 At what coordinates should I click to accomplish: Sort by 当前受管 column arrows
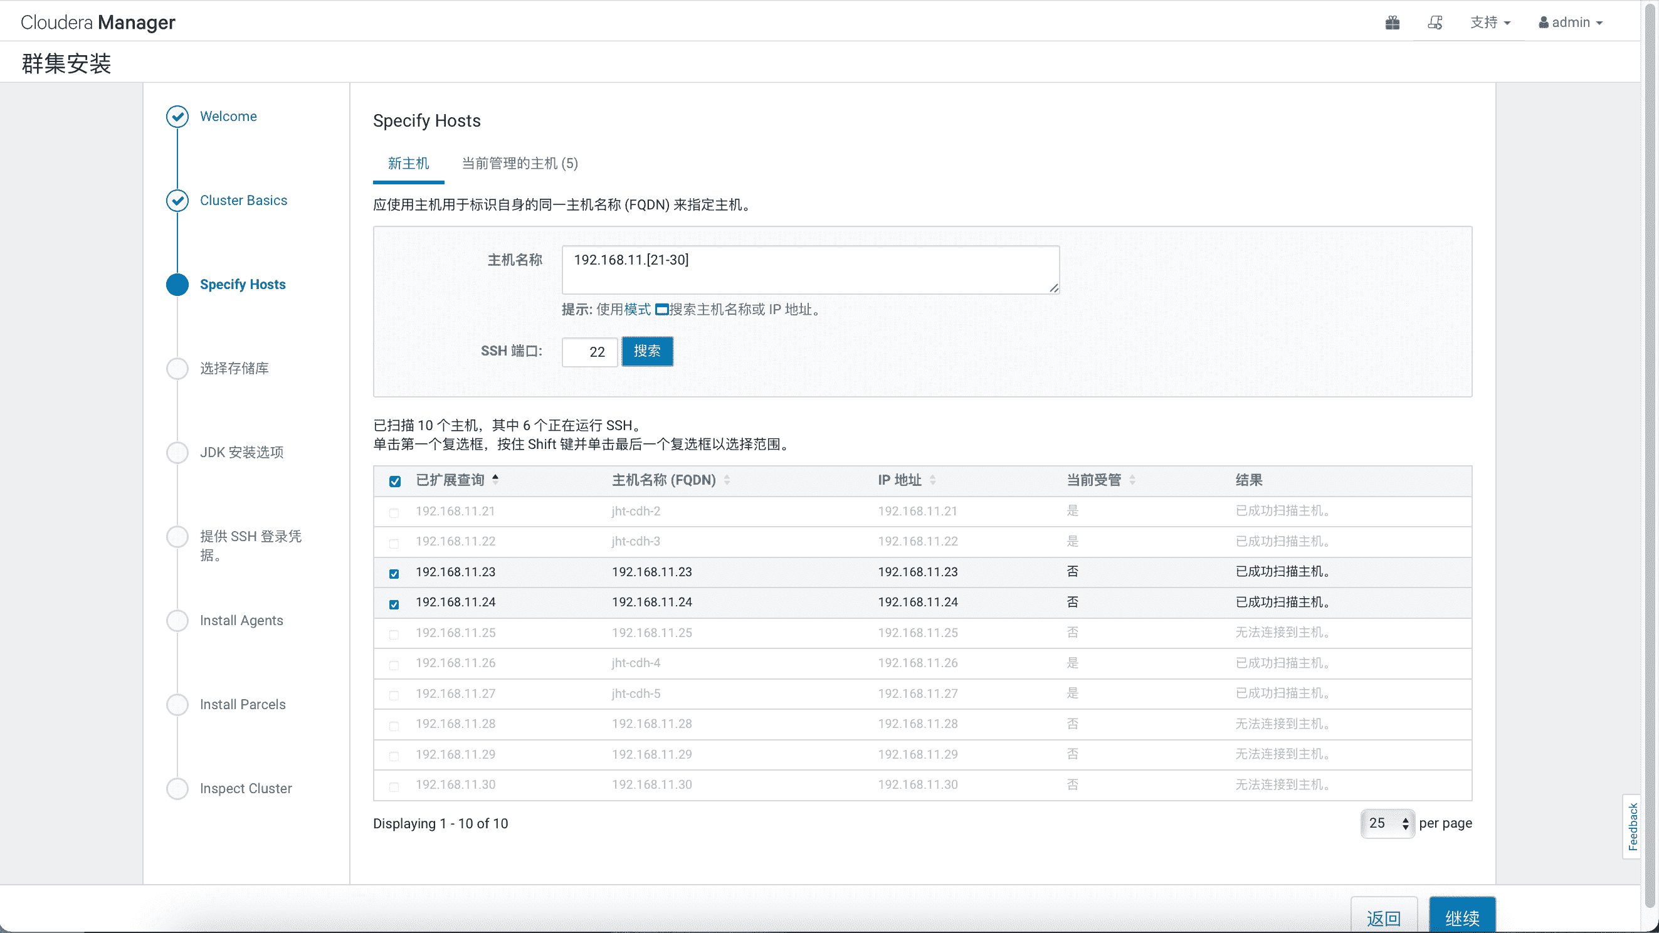coord(1132,480)
